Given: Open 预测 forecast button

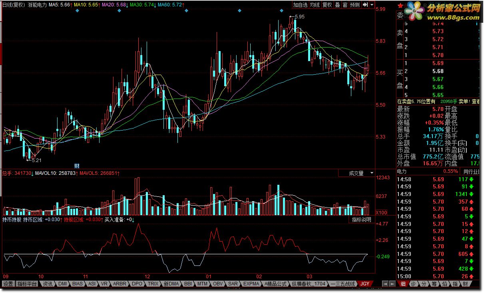Looking at the screenshot, I should 355,5.
